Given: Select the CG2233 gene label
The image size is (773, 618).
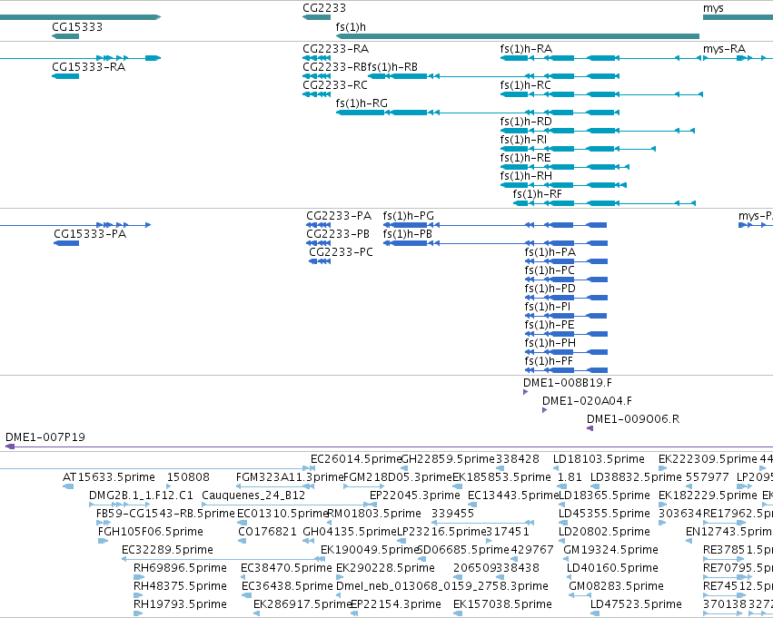Looking at the screenshot, I should pyautogui.click(x=324, y=8).
